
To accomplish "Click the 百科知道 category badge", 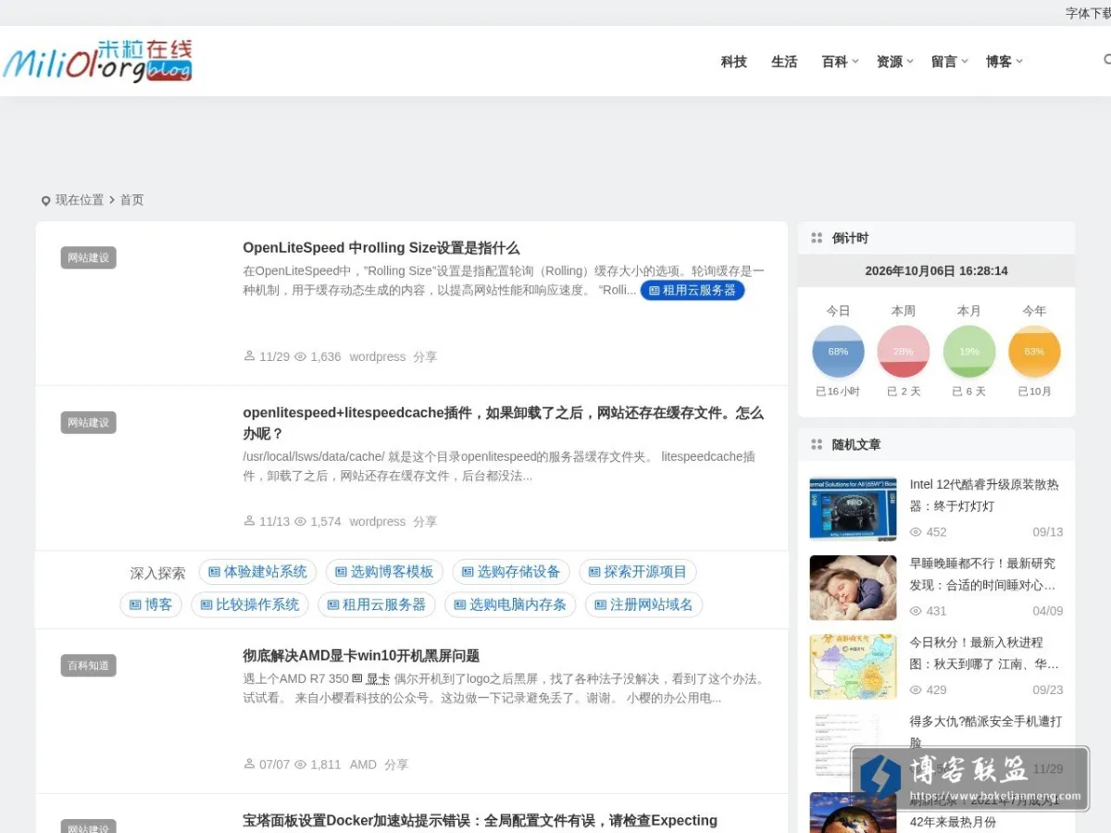I will [x=89, y=665].
